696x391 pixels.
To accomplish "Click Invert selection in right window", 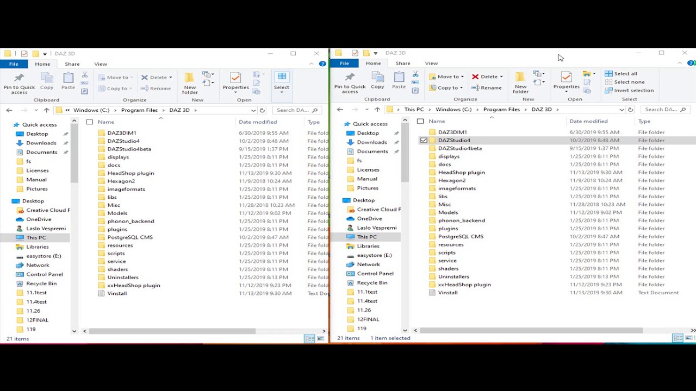I will point(629,91).
